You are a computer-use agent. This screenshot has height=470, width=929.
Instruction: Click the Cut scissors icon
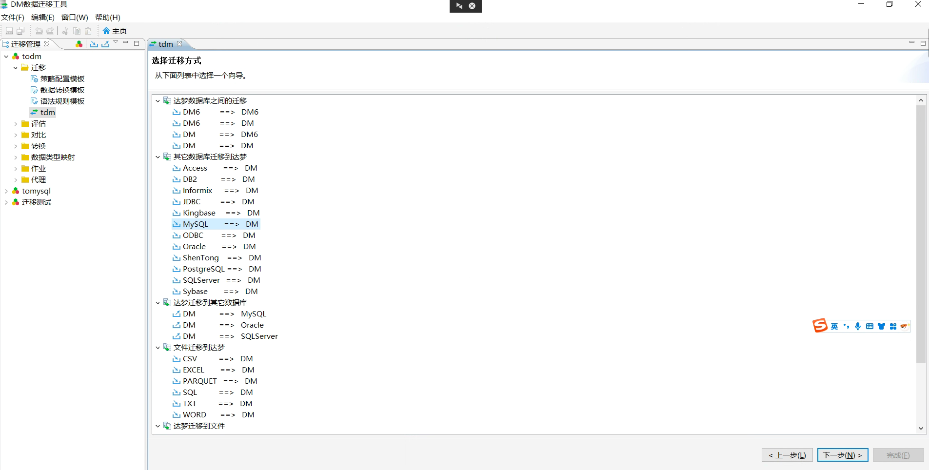(x=65, y=31)
